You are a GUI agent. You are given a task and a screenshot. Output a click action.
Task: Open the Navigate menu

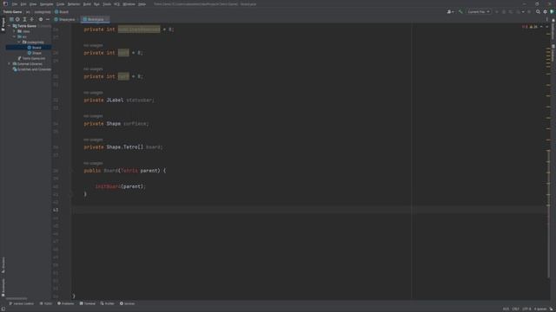coord(46,4)
